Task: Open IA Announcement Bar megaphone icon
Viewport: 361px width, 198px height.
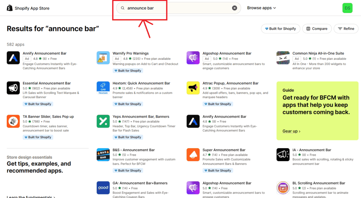Action: pyautogui.click(x=283, y=155)
